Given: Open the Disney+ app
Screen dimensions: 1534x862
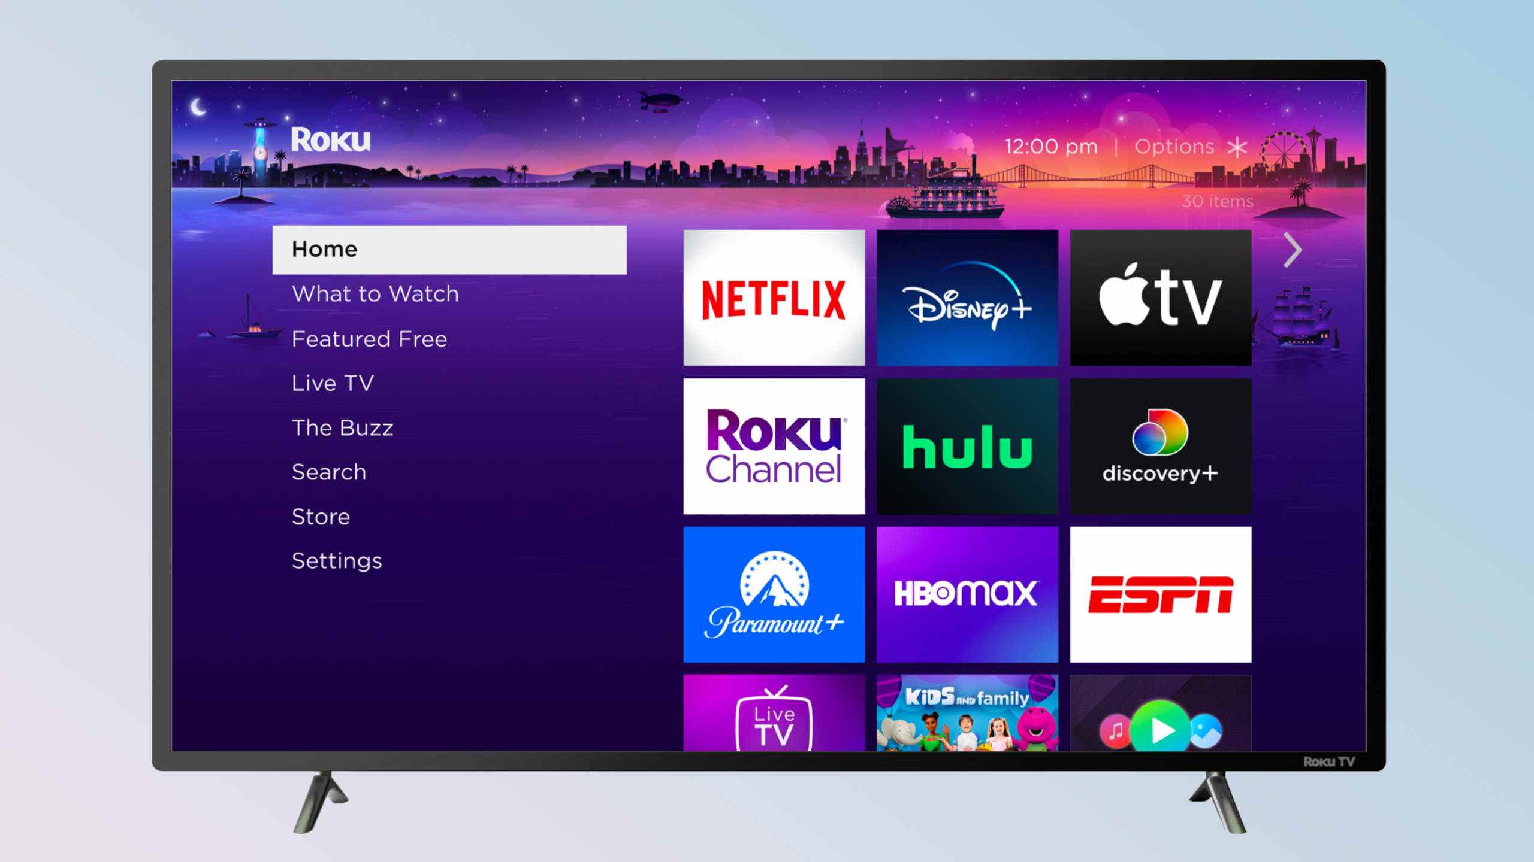Looking at the screenshot, I should (x=967, y=298).
